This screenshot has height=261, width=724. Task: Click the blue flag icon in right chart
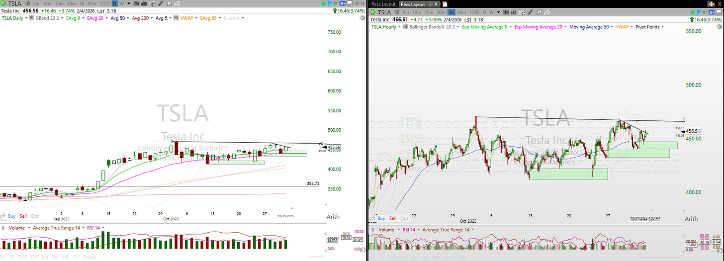[700, 12]
